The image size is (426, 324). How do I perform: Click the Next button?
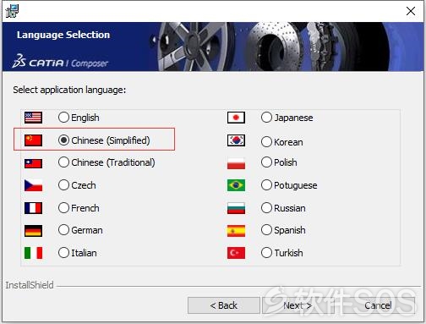298,305
